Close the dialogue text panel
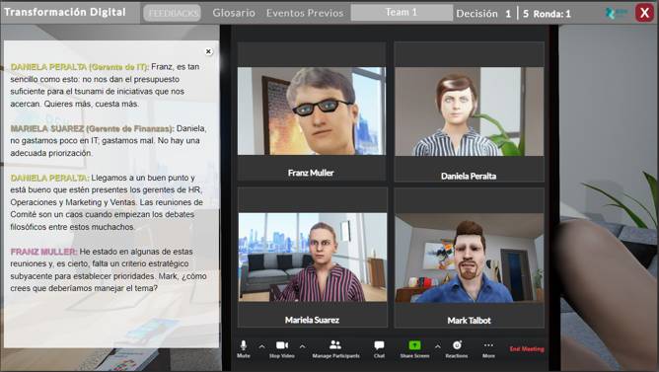This screenshot has height=372, width=659. coord(208,51)
